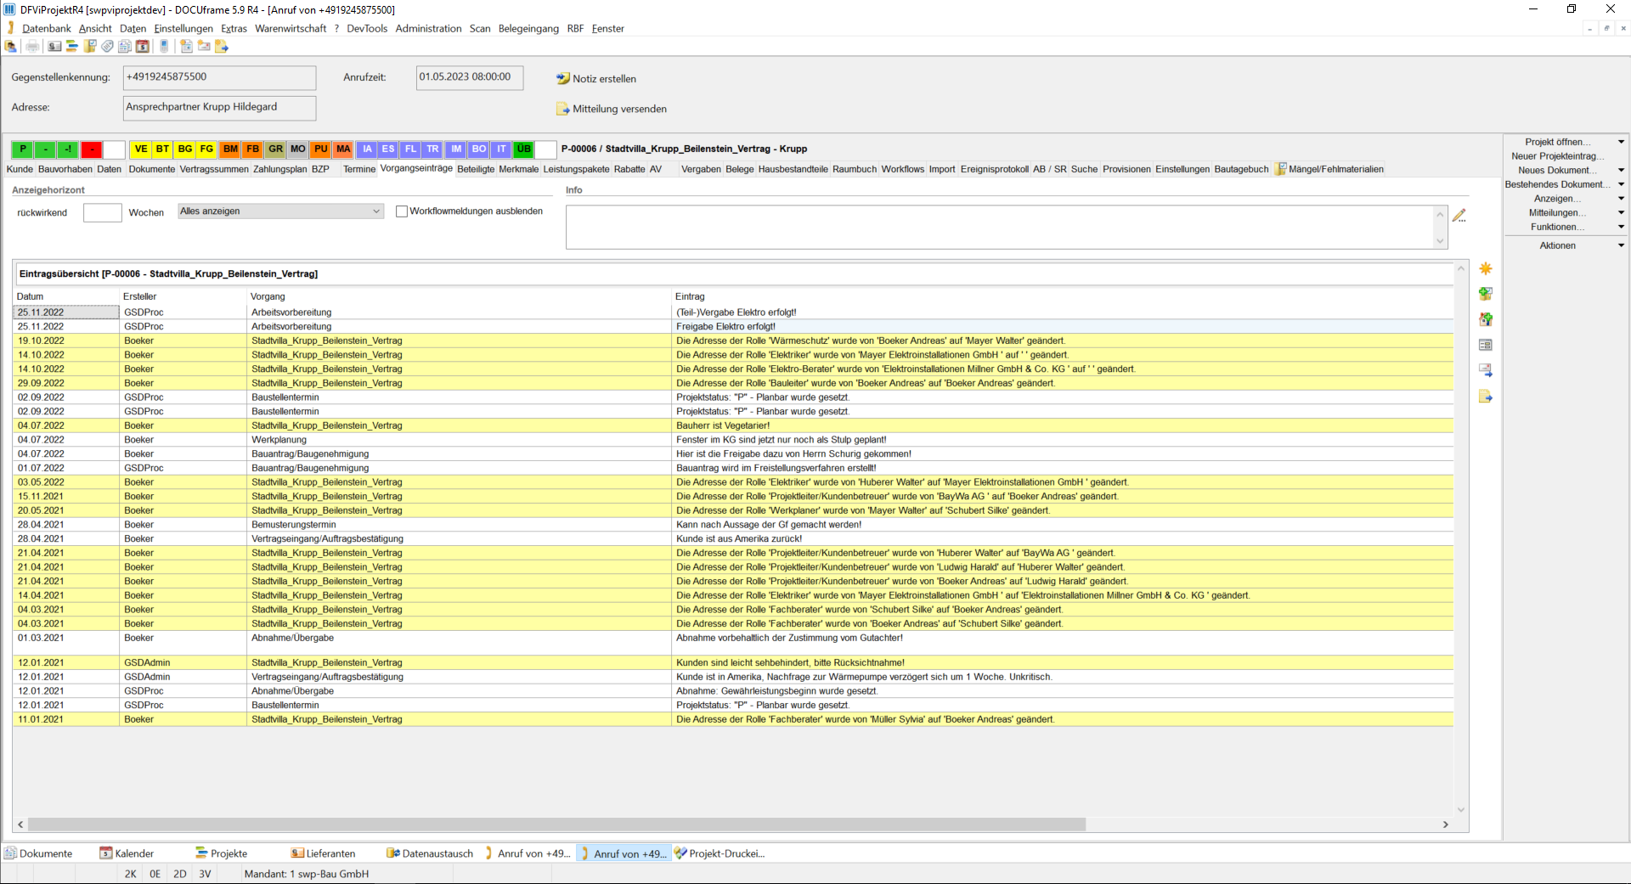Open the Datenaustausch bottom tab
This screenshot has height=884, width=1631.
[430, 853]
